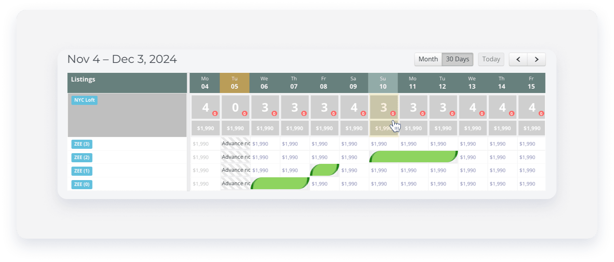Click red badge on Fr 08 availability

click(x=334, y=114)
